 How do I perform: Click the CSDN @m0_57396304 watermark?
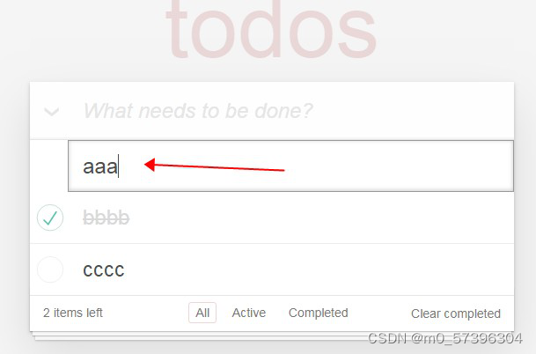coord(444,338)
